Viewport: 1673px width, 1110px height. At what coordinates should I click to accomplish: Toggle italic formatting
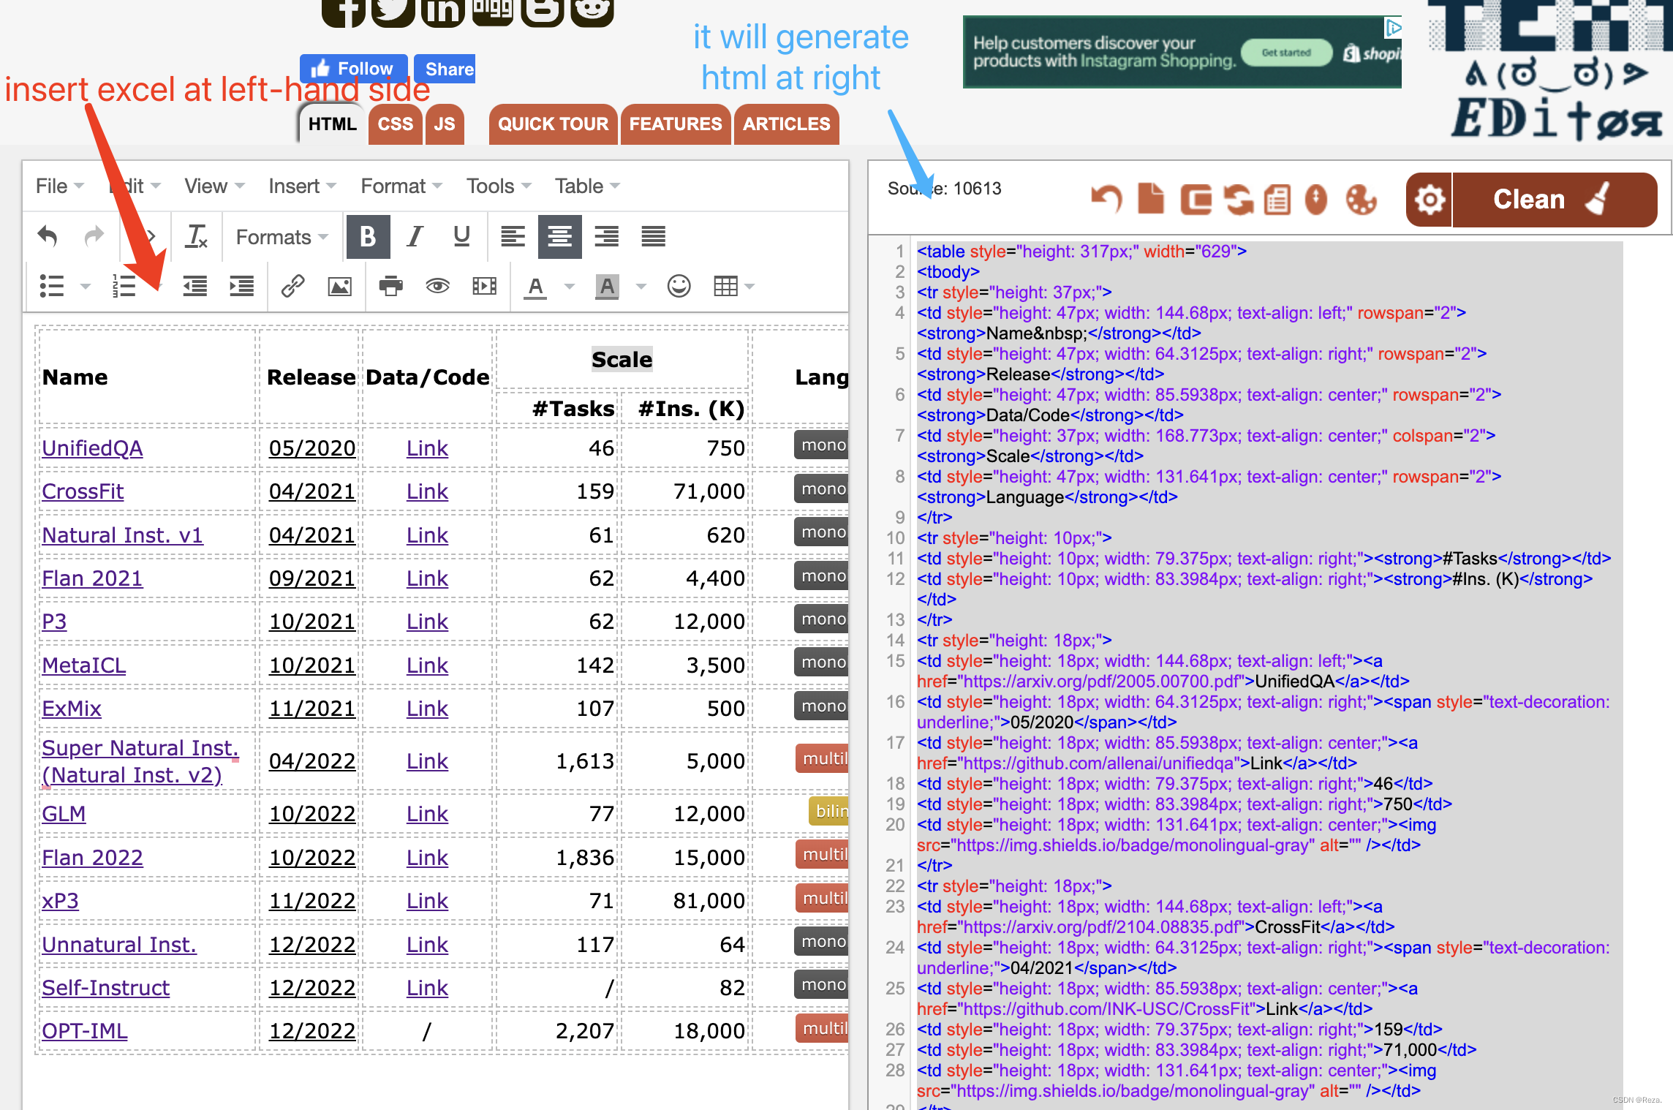tap(415, 236)
